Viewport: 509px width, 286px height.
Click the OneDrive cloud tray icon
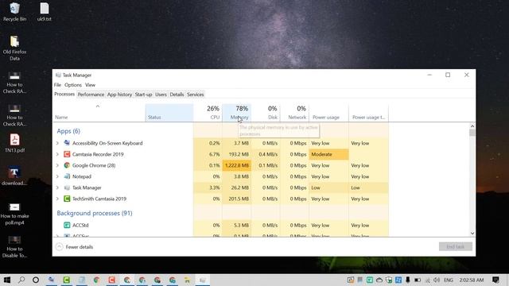tap(379, 280)
